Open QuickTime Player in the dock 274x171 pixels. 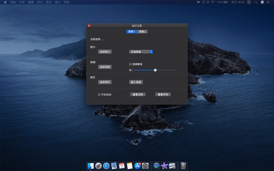coord(157,166)
